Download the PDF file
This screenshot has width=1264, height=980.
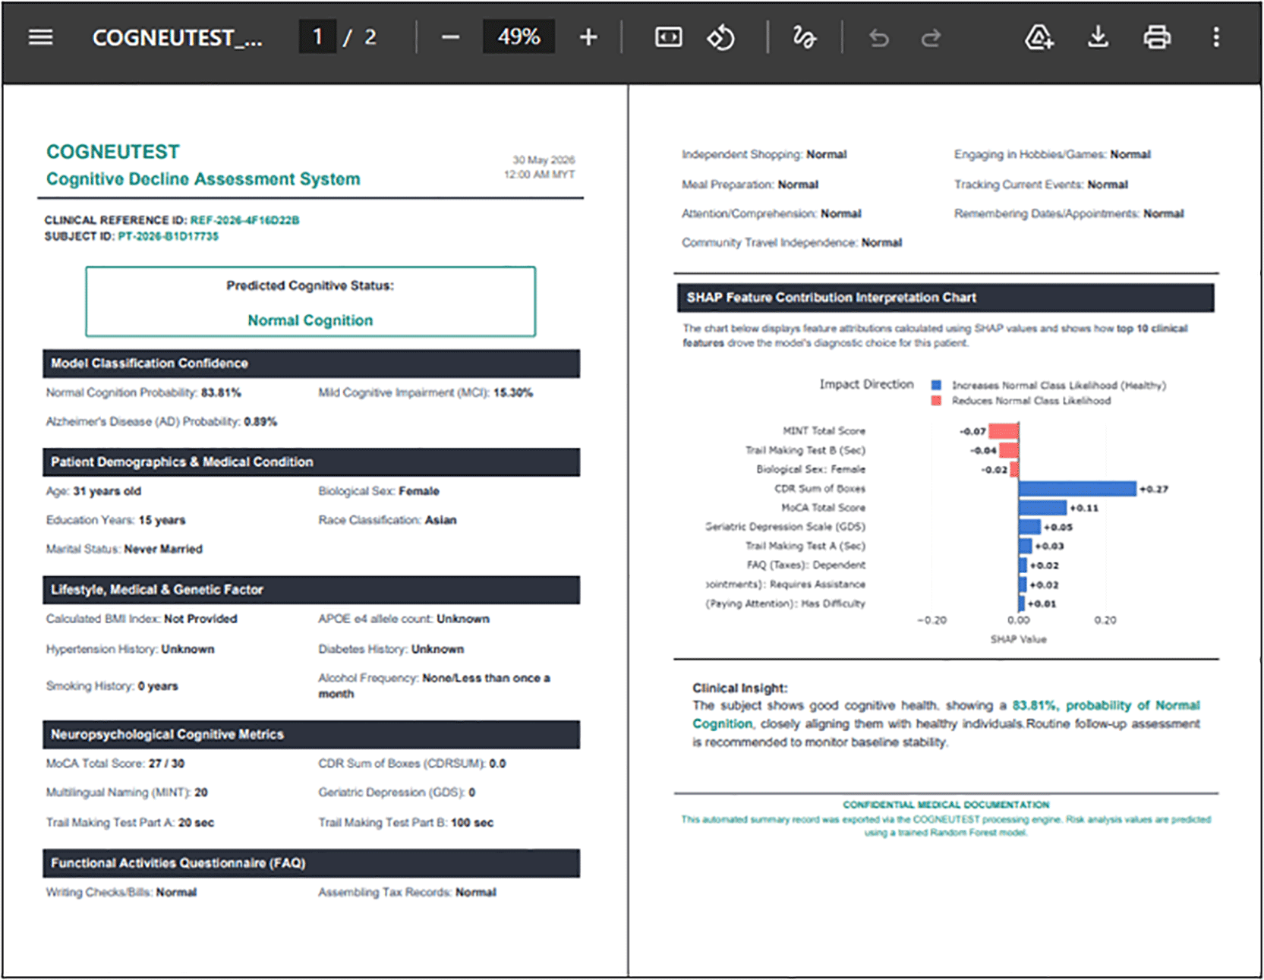click(x=1098, y=37)
